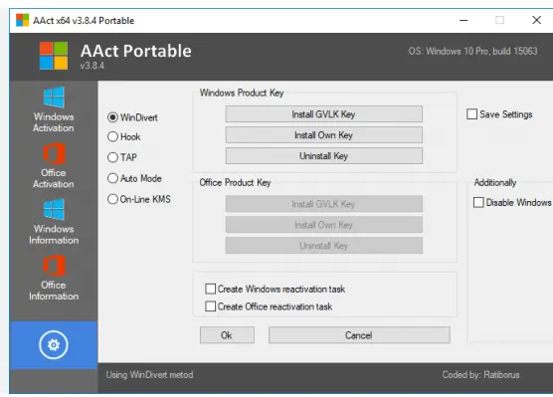This screenshot has width=553, height=397.
Task: Click Windows Install GVLK Key button
Action: 324,114
